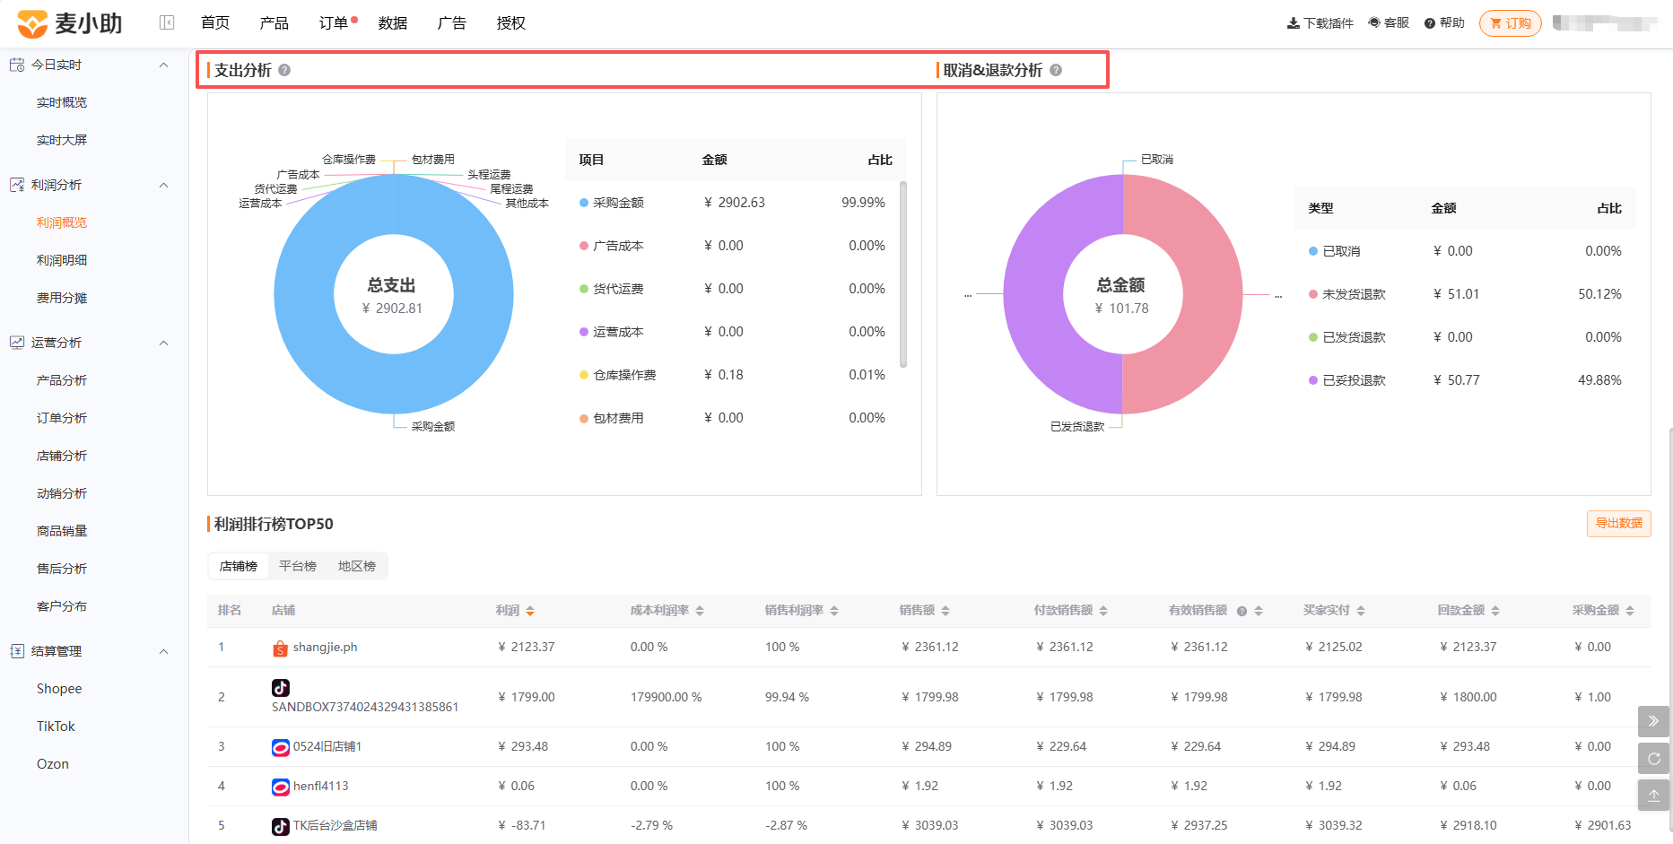Screen dimensions: 1673x844
Task: Open 客服 customer service icon in header
Action: tap(1374, 23)
